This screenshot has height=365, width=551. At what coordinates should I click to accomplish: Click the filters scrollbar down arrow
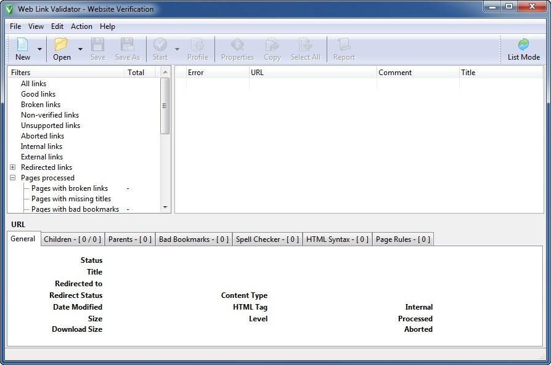click(165, 207)
